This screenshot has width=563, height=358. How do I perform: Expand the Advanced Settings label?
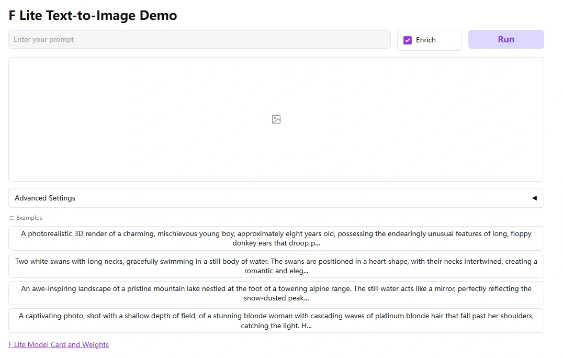[x=45, y=198]
